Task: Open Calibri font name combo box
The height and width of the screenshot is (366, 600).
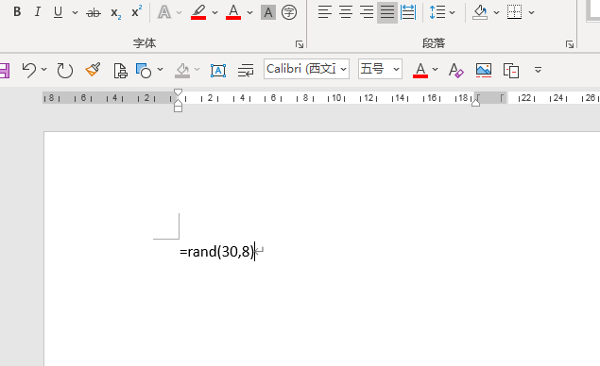Action: coord(306,69)
